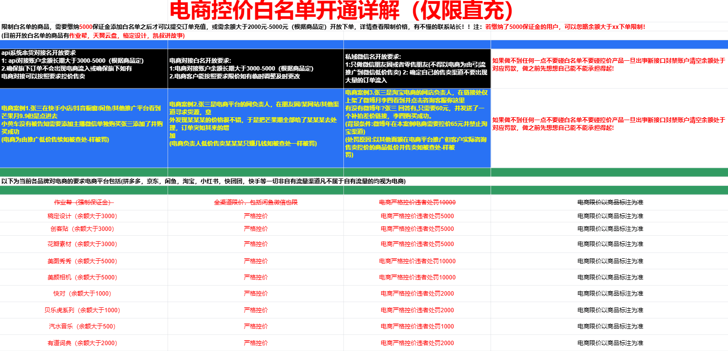Select the 有道词典（余额大于2000）cell
Image resolution: width=728 pixels, height=351 pixels.
[83, 343]
